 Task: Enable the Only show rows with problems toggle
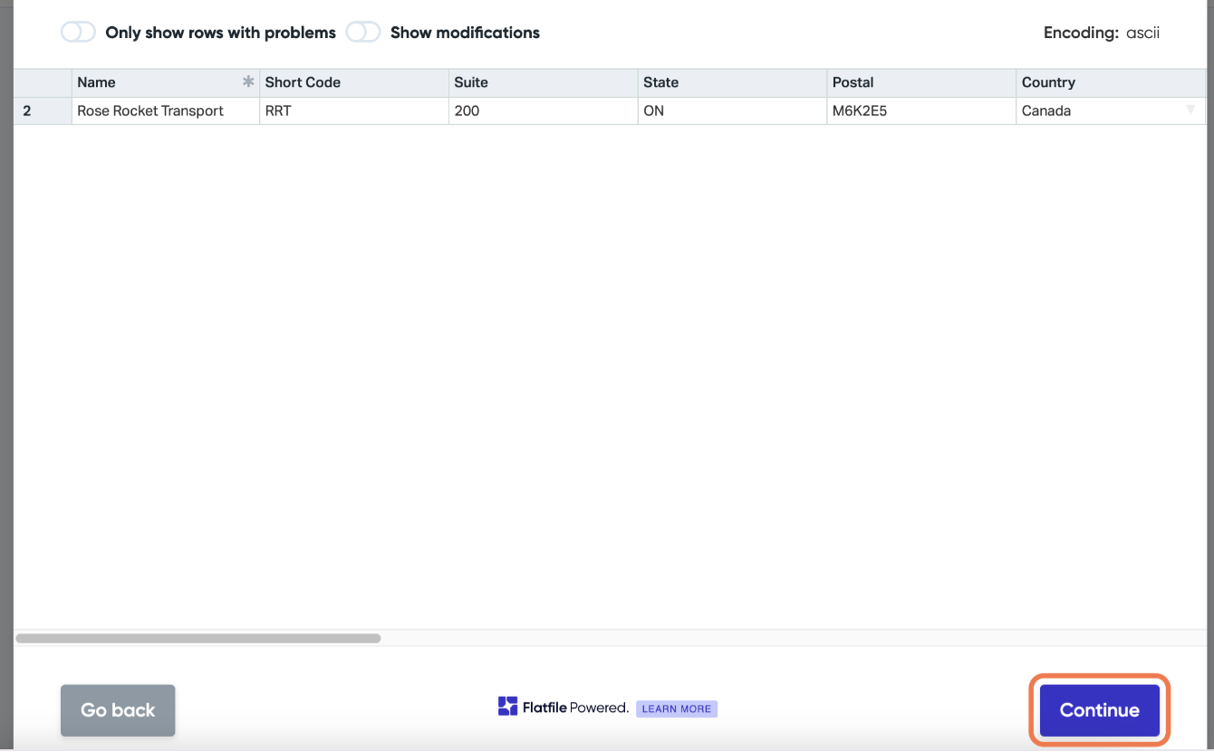pos(78,32)
